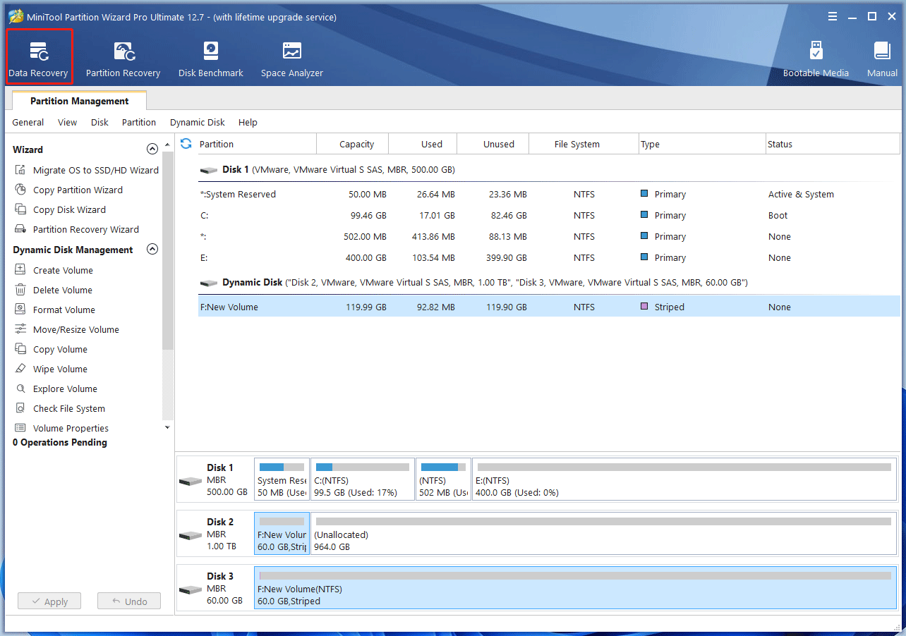906x636 pixels.
Task: Open the Disk menu
Action: (99, 122)
